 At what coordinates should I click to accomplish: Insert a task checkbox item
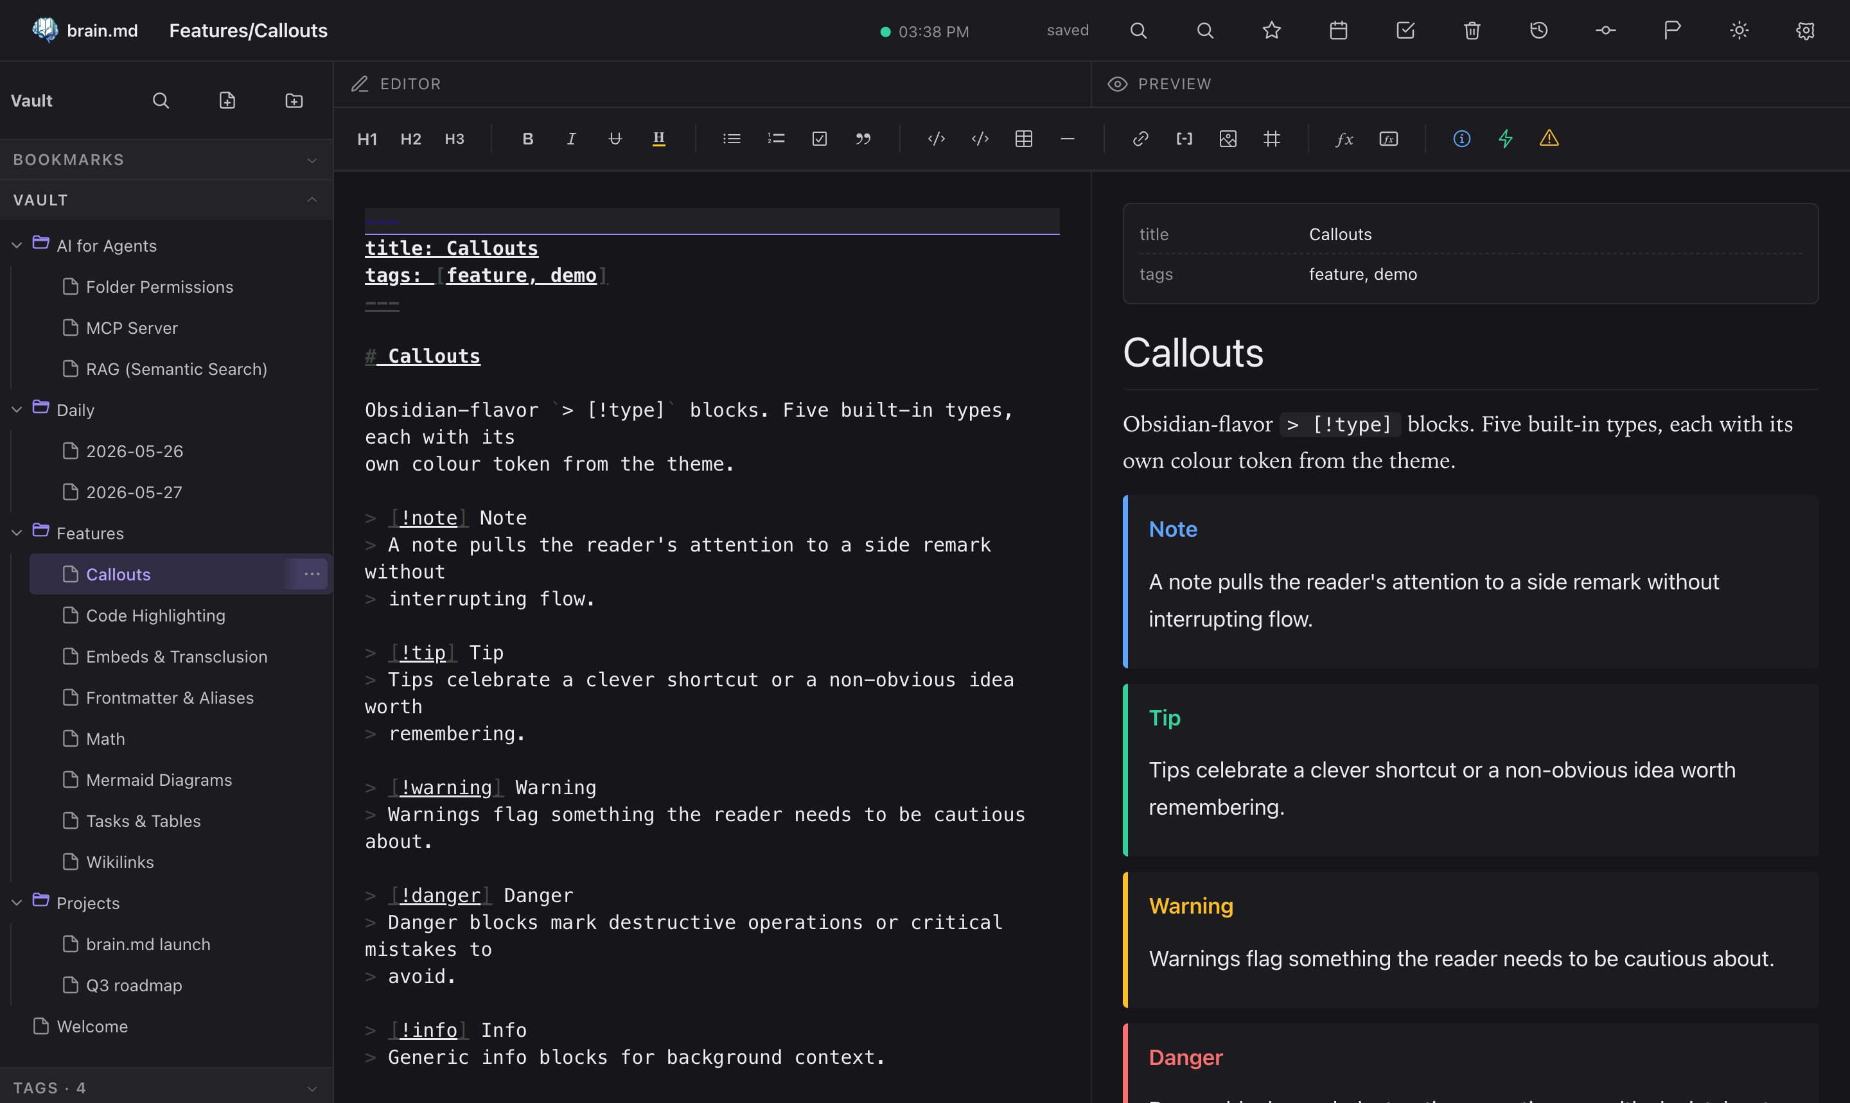pos(820,139)
